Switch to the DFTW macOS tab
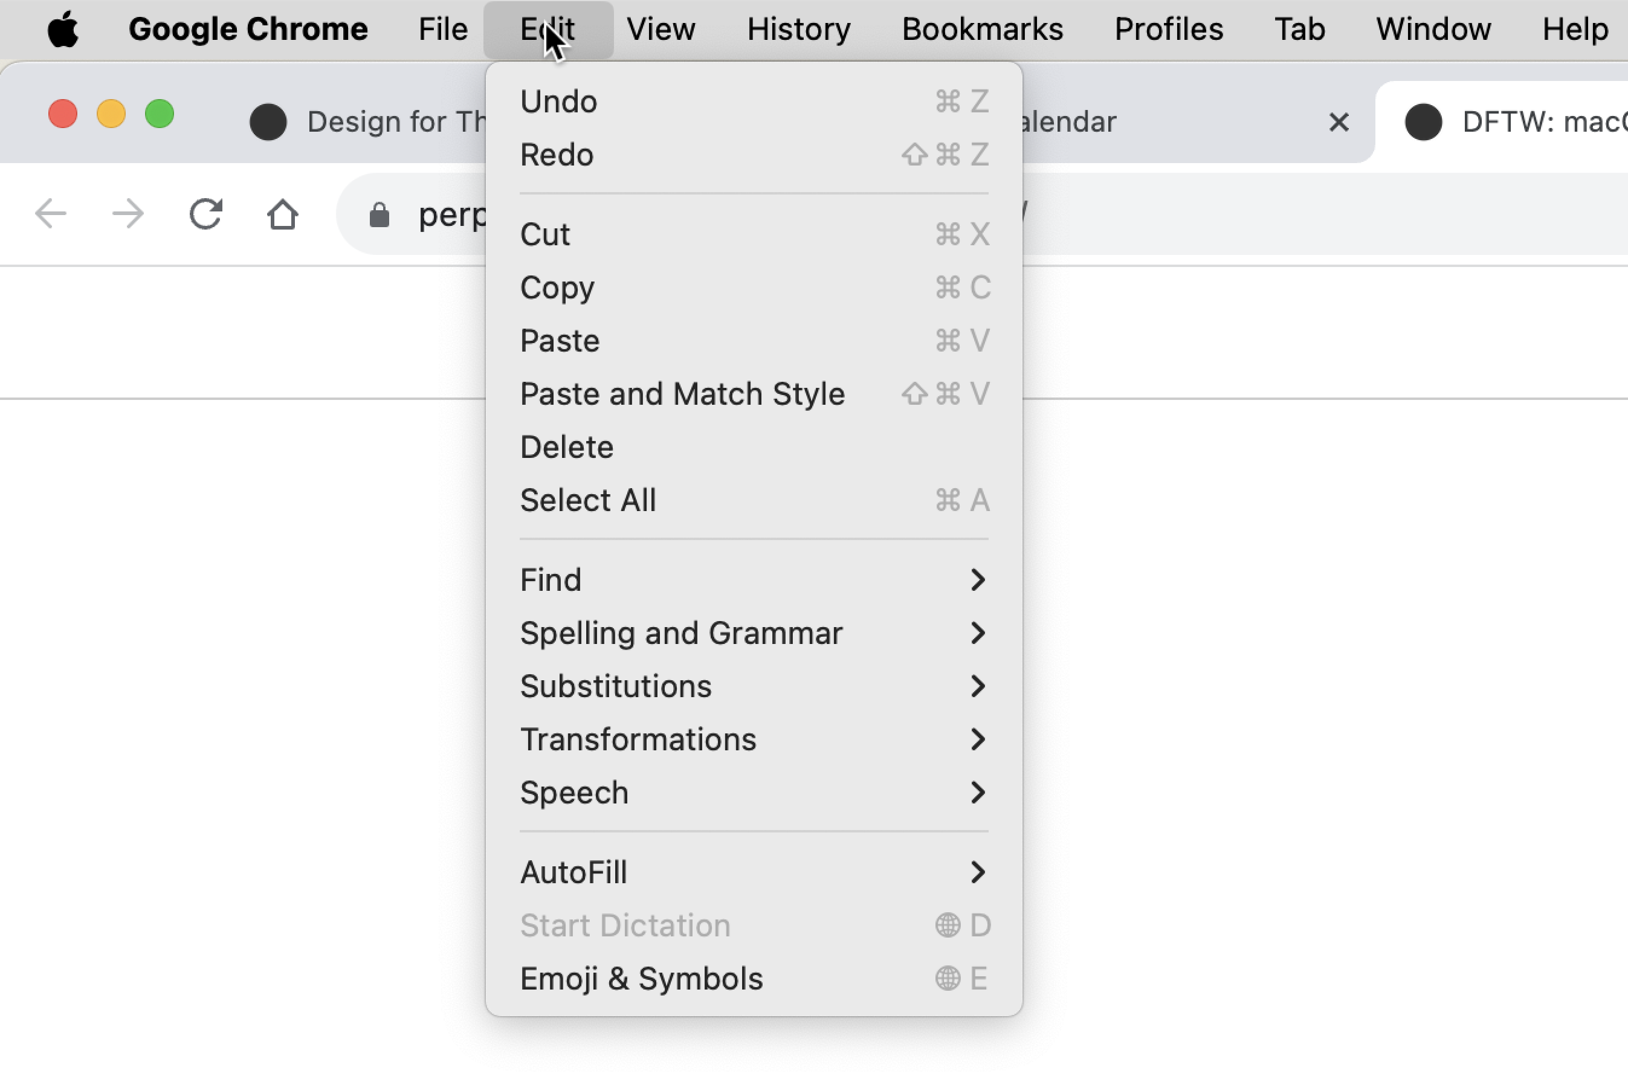Viewport: 1628px width, 1085px height. click(x=1523, y=123)
